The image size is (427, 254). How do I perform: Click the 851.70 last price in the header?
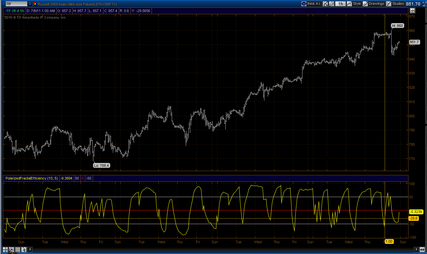[413, 4]
